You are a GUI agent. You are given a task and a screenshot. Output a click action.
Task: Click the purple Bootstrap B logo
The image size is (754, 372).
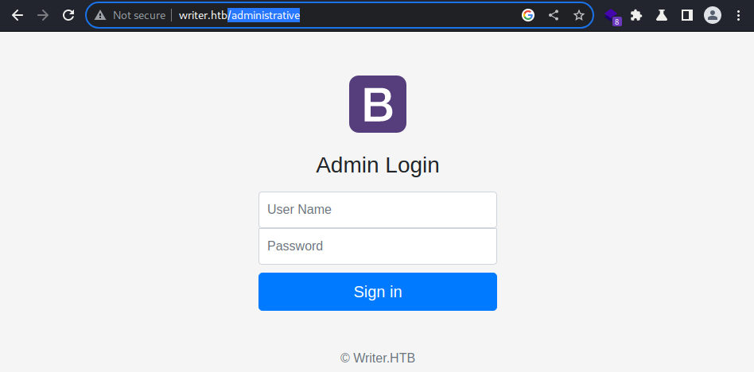[378, 104]
